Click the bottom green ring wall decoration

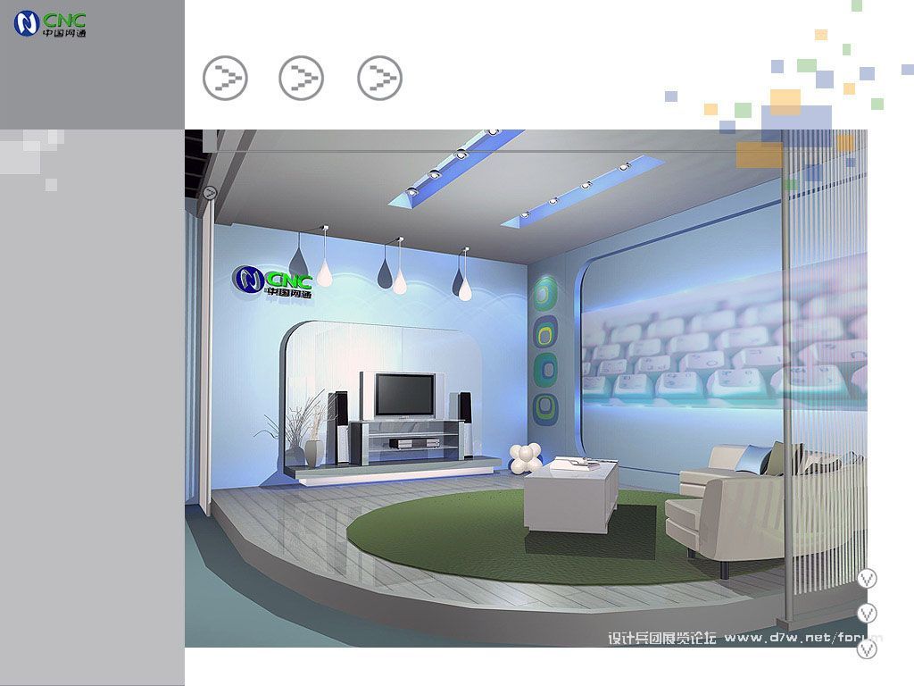coord(545,406)
